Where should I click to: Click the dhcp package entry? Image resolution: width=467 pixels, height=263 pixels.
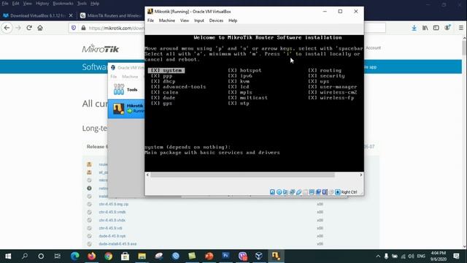(163, 81)
